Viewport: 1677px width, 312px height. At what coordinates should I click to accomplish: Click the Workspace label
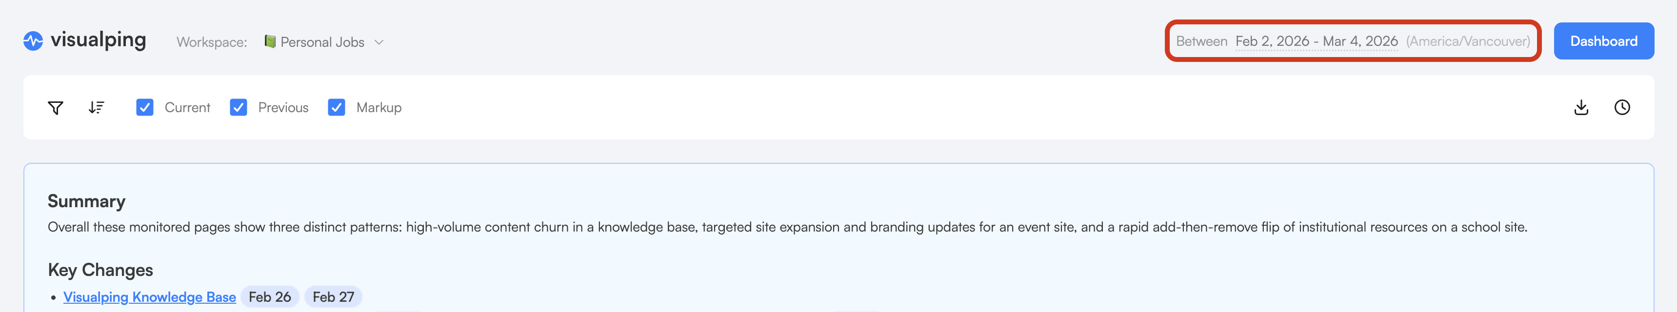tap(212, 42)
